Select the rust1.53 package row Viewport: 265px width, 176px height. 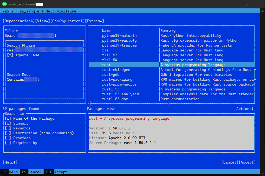point(171,89)
